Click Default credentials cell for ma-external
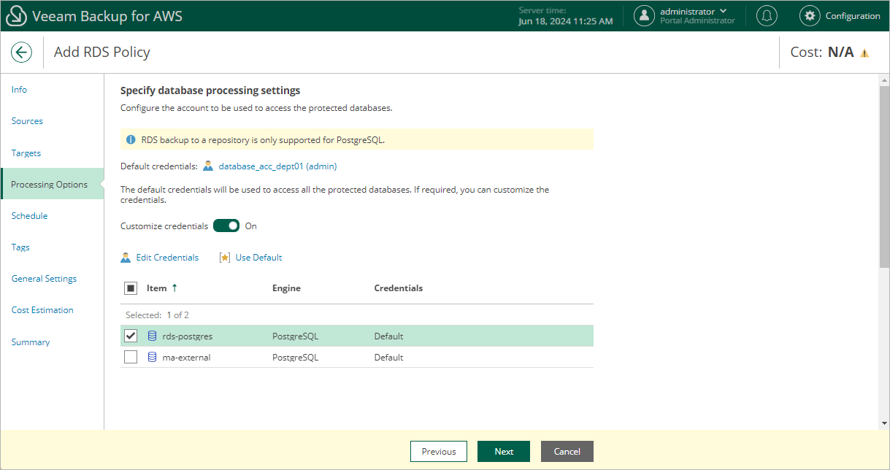 point(388,358)
